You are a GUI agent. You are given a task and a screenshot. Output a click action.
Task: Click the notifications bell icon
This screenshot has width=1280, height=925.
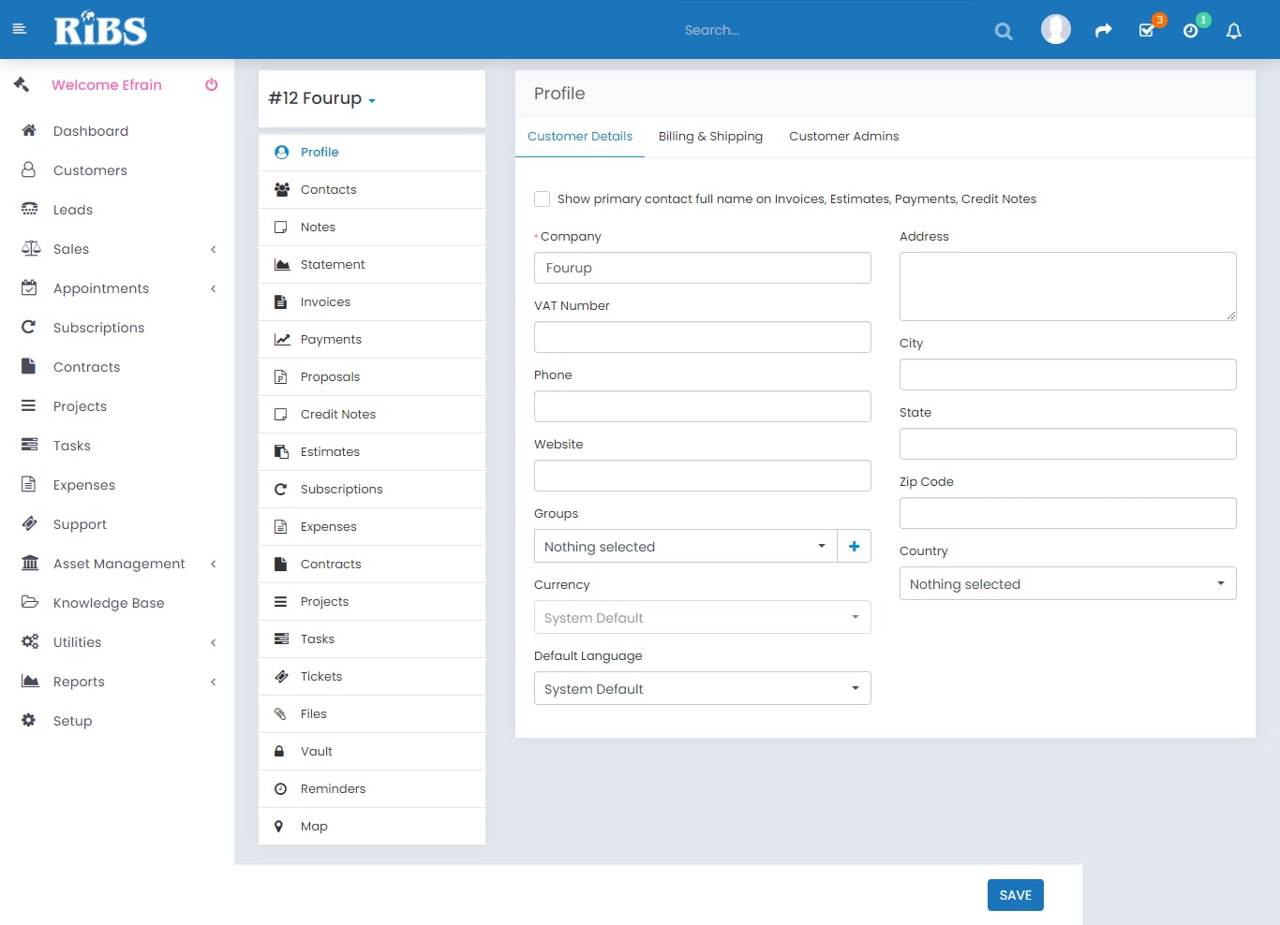point(1233,31)
